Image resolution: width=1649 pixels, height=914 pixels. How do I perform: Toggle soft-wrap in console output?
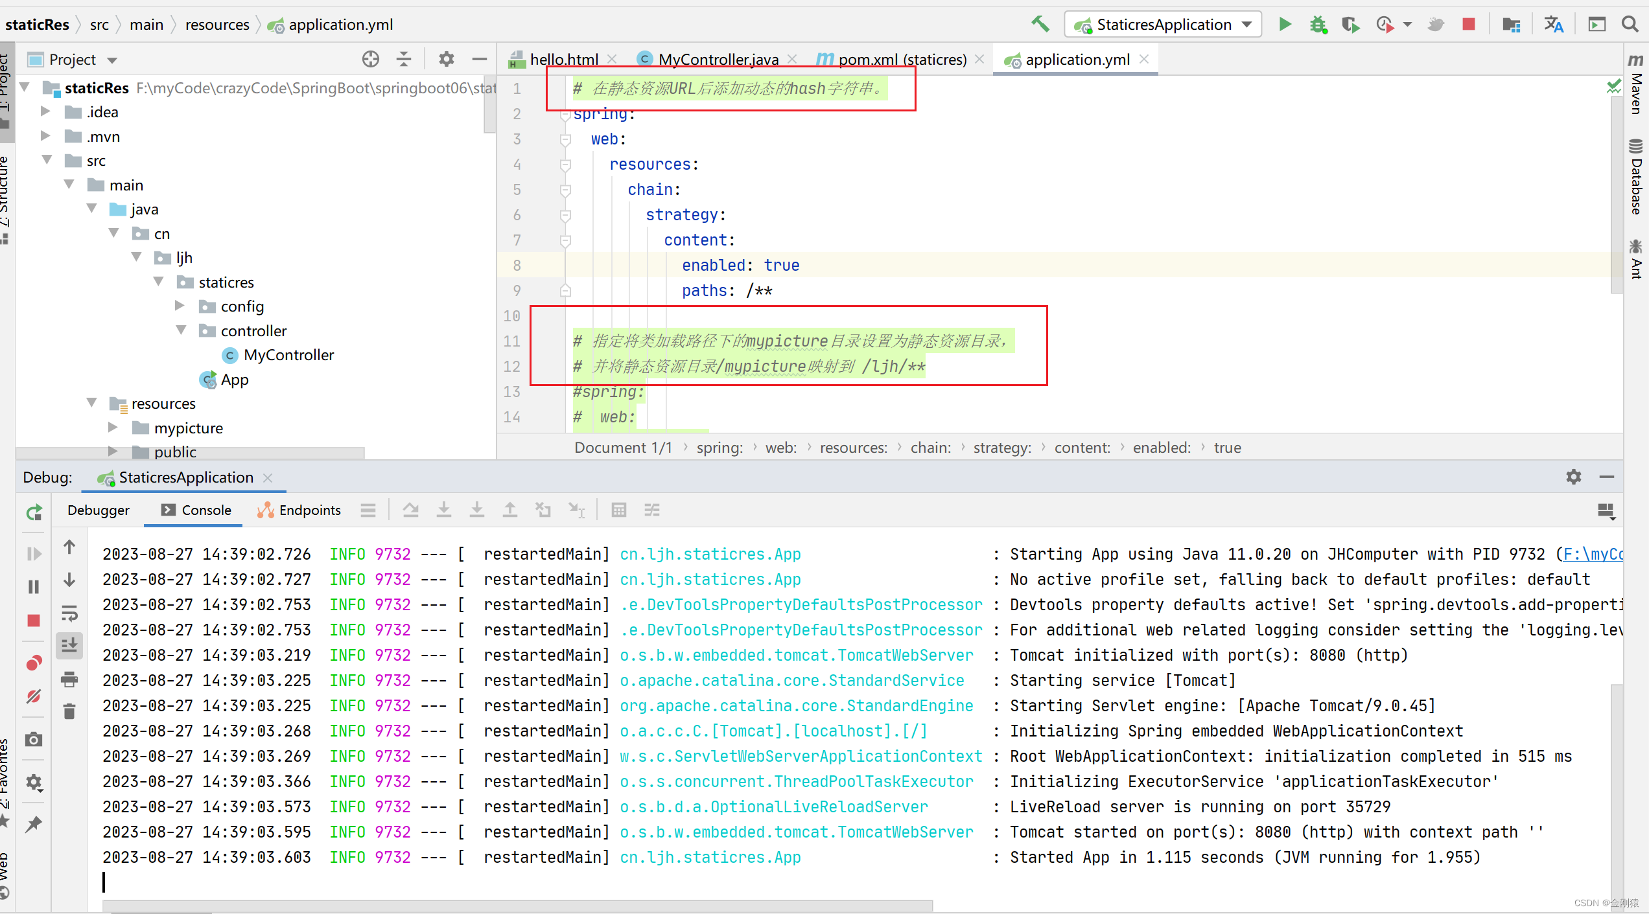(69, 613)
